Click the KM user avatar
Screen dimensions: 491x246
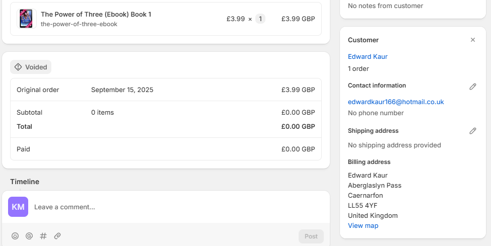pos(18,207)
